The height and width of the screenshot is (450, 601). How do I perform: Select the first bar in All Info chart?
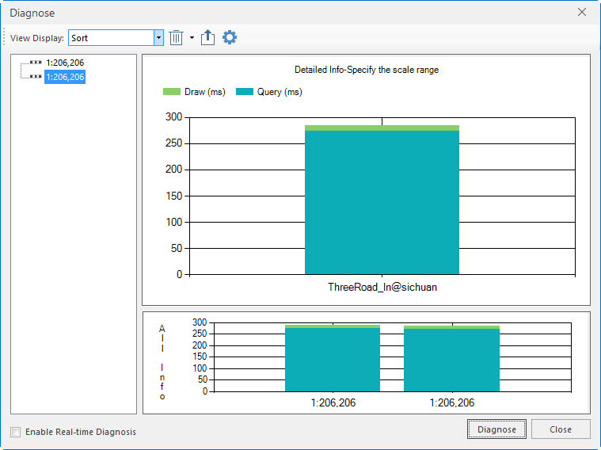[x=333, y=359]
